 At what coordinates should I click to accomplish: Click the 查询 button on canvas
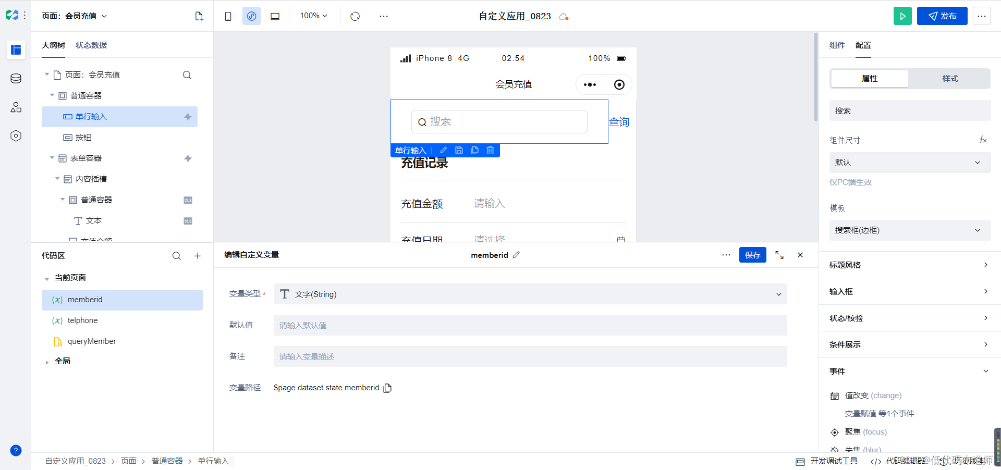pyautogui.click(x=619, y=122)
